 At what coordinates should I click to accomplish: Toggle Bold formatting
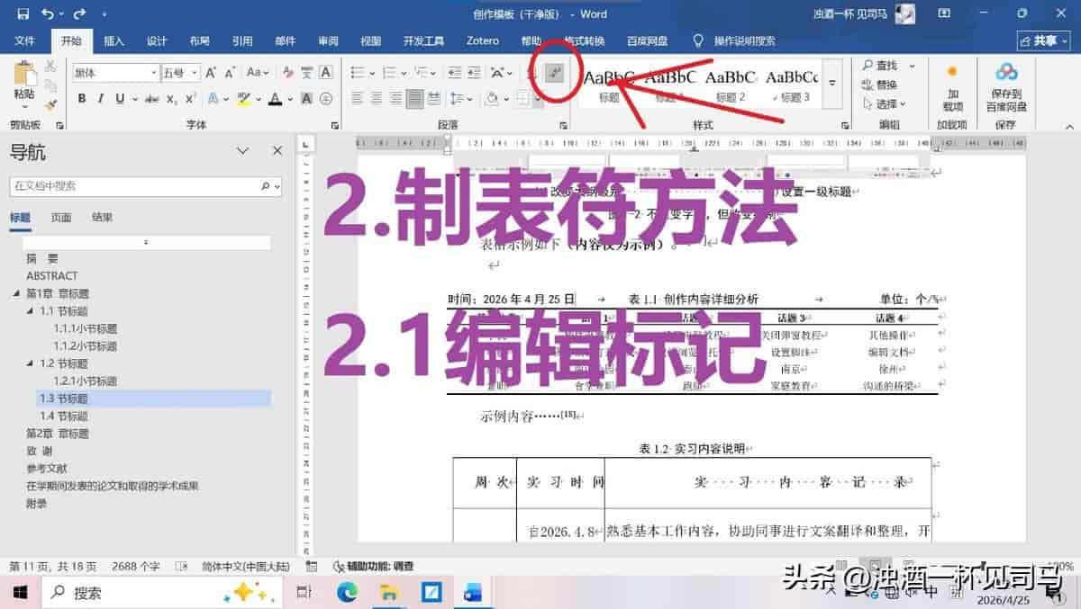pos(82,99)
